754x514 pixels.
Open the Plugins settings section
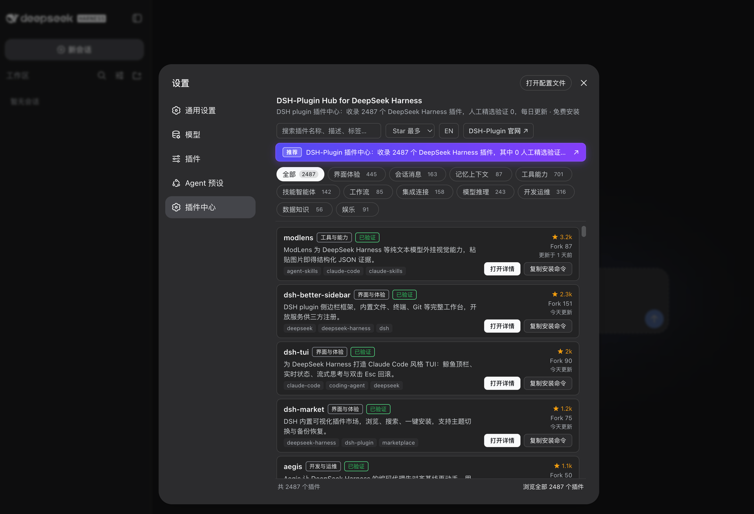pos(210,159)
